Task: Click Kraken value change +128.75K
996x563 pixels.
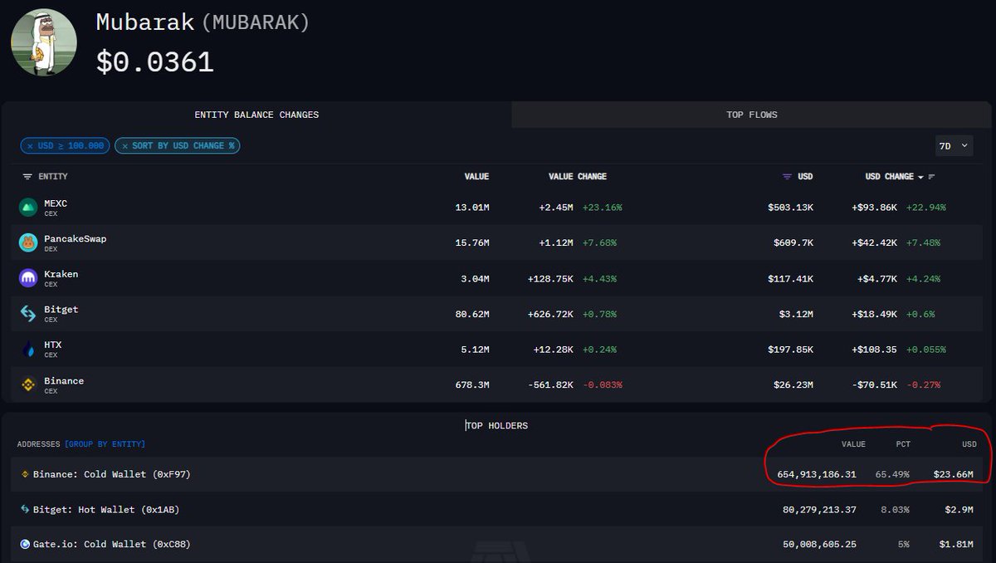Action: tap(550, 278)
